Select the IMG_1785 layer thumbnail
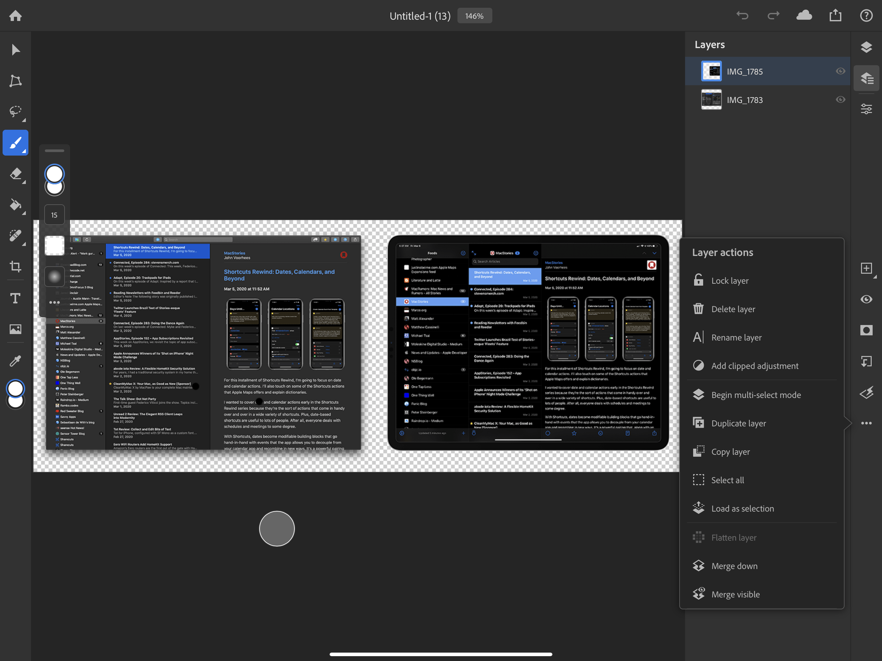882x661 pixels. tap(711, 71)
